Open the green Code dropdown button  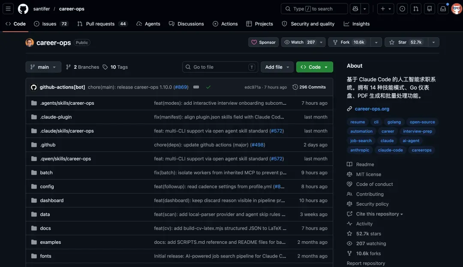315,67
